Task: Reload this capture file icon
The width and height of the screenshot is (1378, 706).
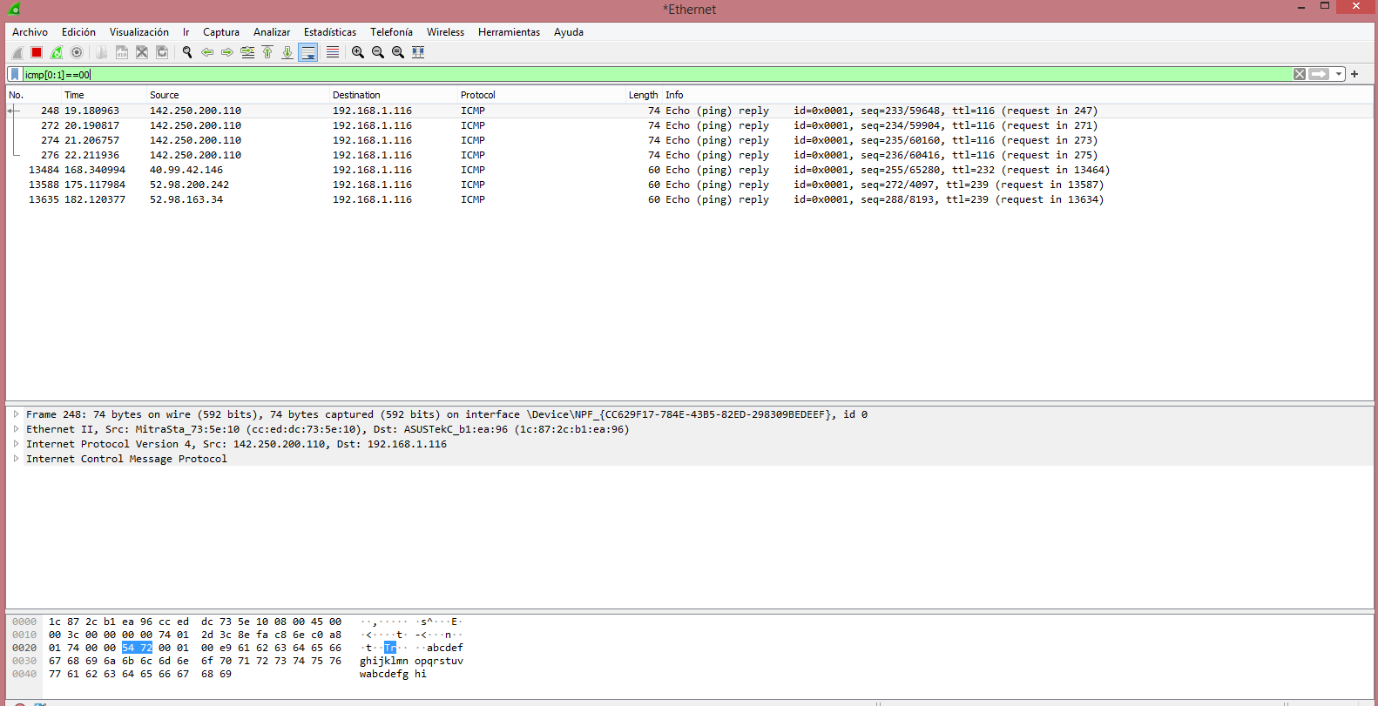Action: pyautogui.click(x=162, y=52)
